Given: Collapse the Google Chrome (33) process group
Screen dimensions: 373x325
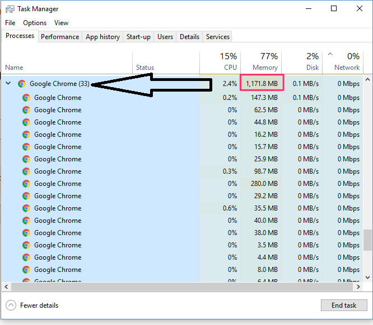Looking at the screenshot, I should point(8,84).
